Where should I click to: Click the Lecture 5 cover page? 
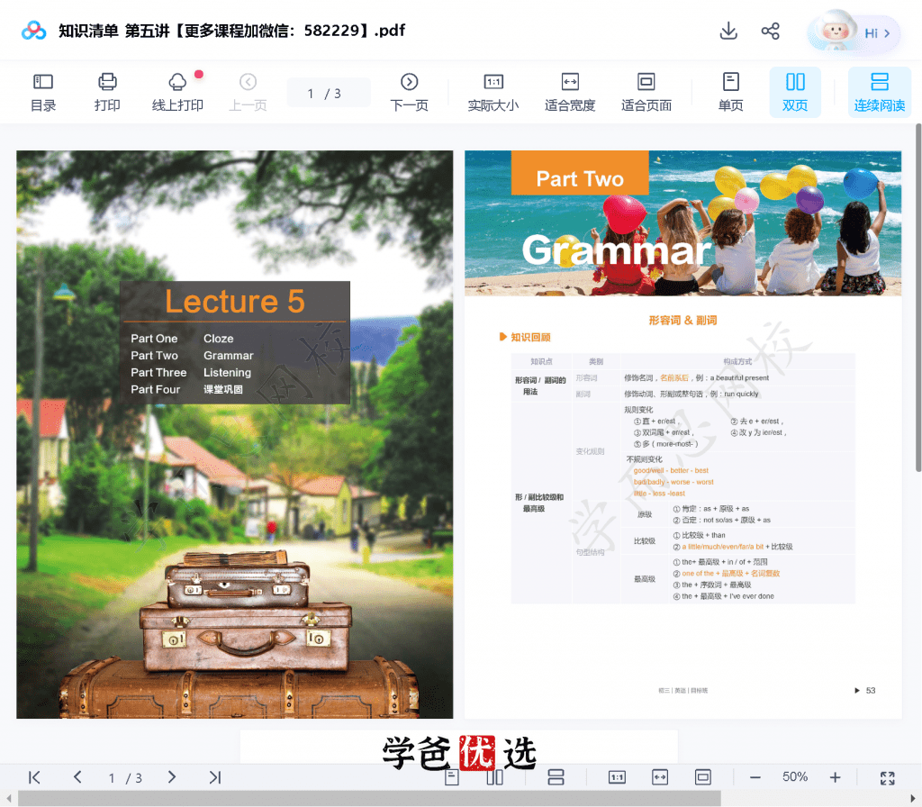point(235,434)
